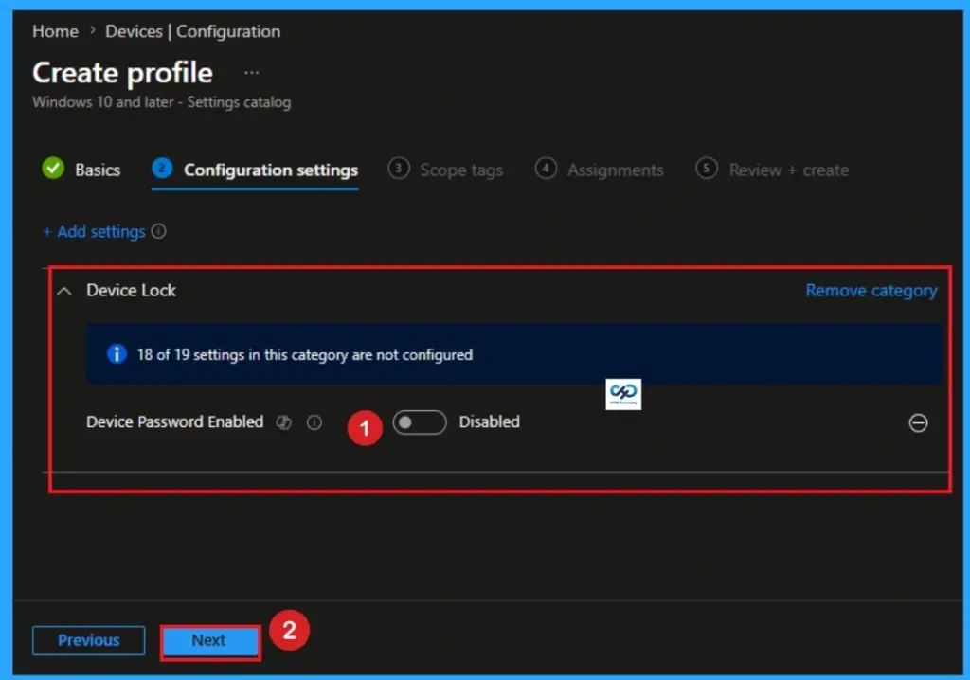
Task: Open info tooltip for Device Password Enabled
Action: tap(314, 422)
